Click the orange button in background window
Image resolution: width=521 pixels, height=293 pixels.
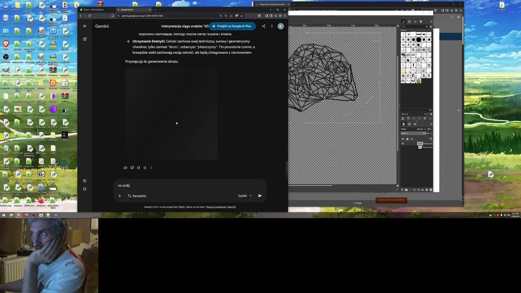(x=391, y=200)
